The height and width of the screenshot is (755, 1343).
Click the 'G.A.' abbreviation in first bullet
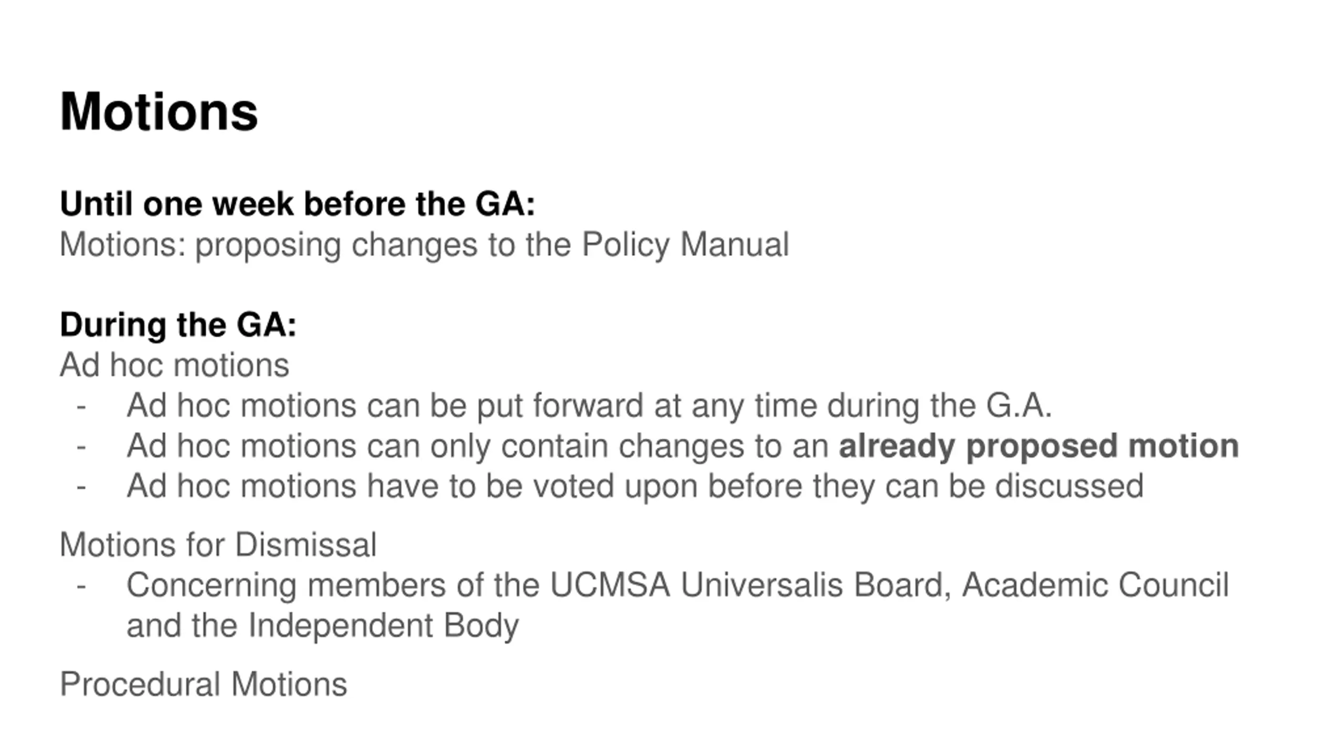(x=1019, y=406)
